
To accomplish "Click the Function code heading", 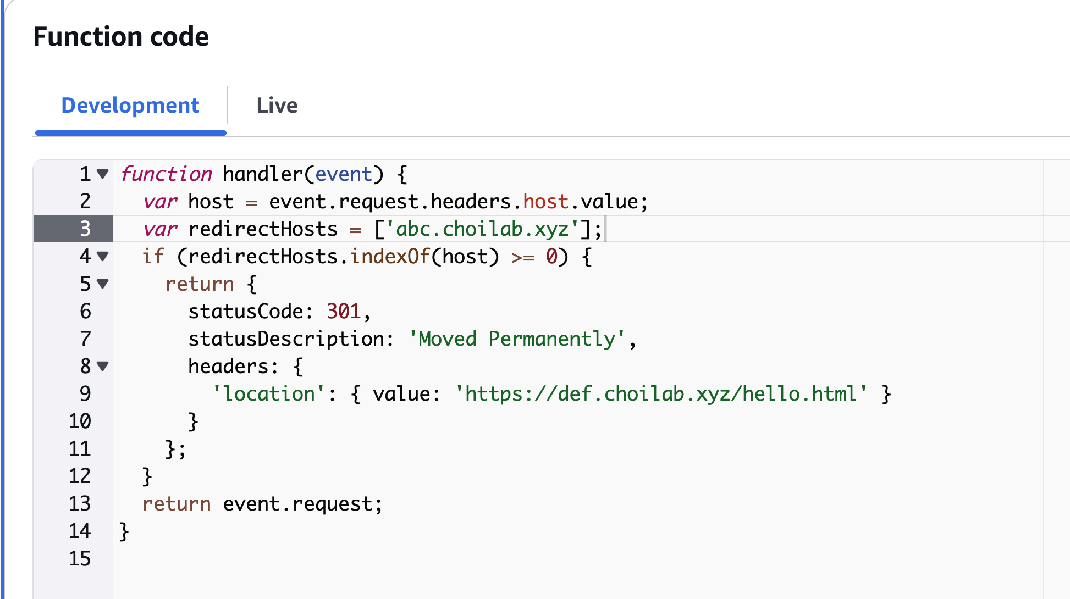I will pos(121,37).
